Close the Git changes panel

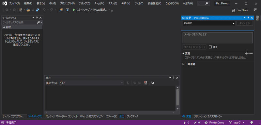252,18
